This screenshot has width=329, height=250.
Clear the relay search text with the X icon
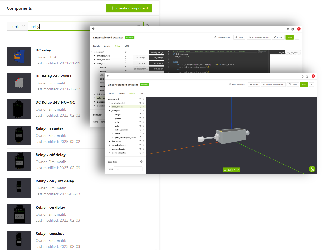pos(139,26)
